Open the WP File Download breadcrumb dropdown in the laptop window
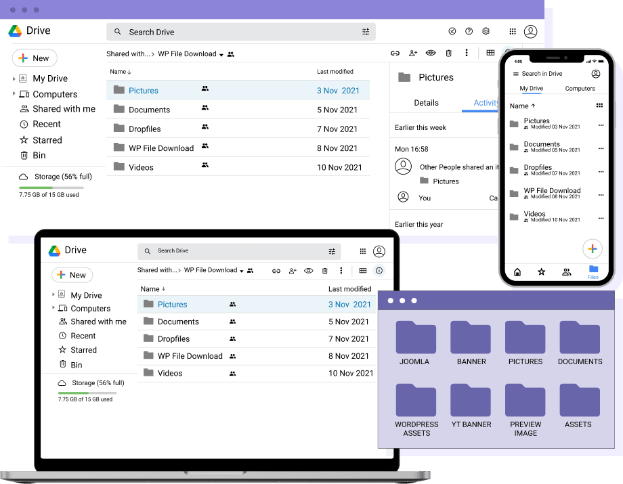Image resolution: width=623 pixels, height=484 pixels. (241, 271)
